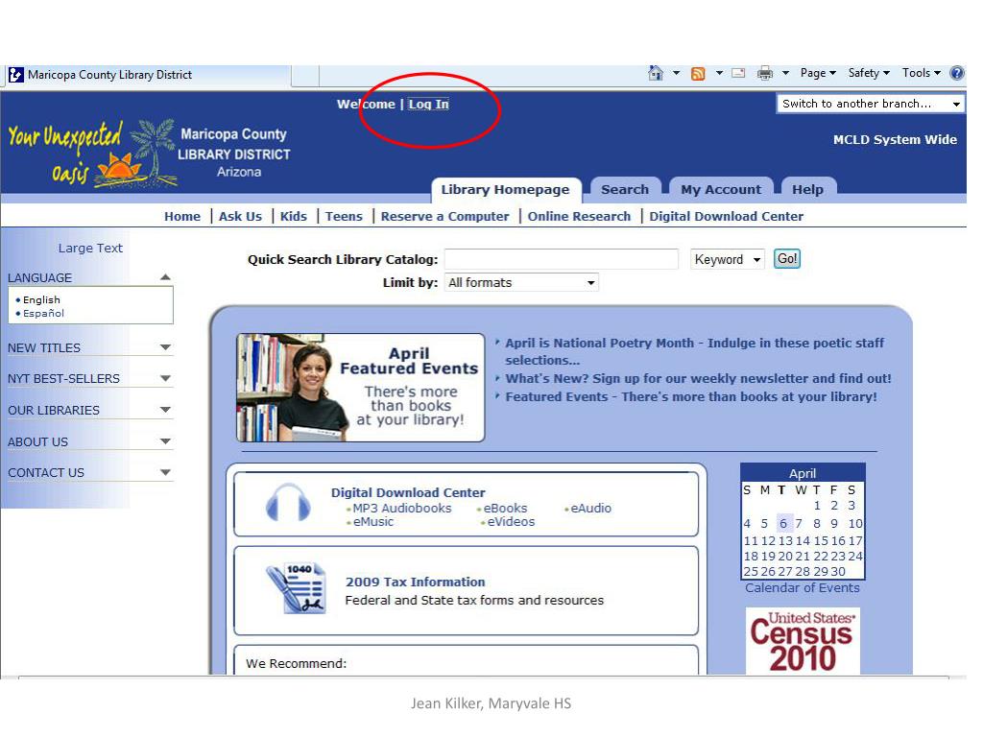Open the Calendar of Events link
The height and width of the screenshot is (737, 983).
803,588
